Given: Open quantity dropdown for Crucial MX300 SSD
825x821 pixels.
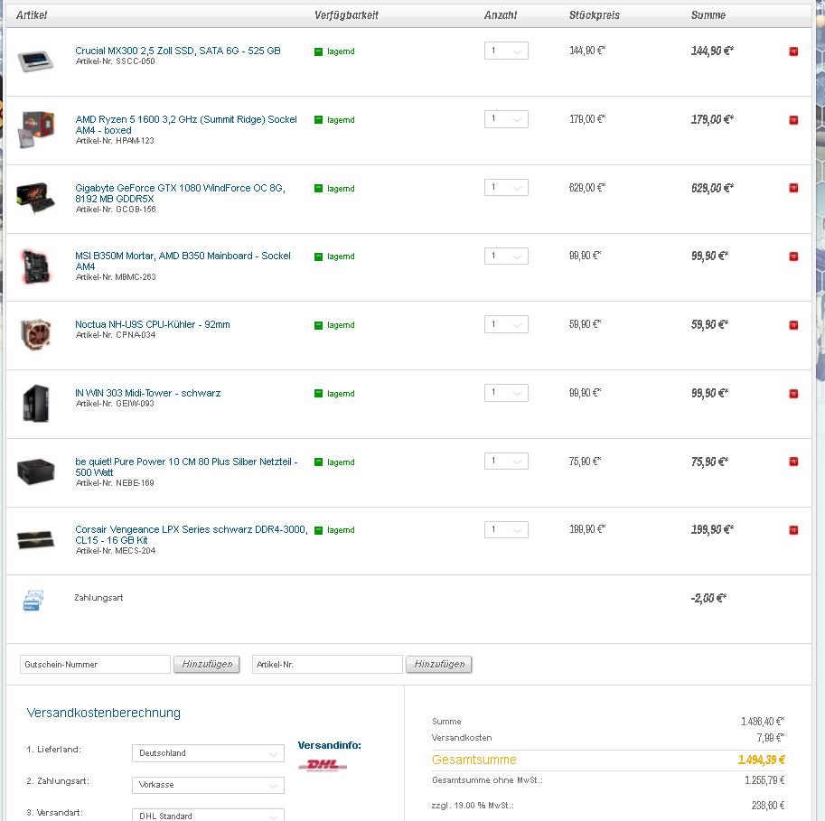Looking at the screenshot, I should click(506, 51).
